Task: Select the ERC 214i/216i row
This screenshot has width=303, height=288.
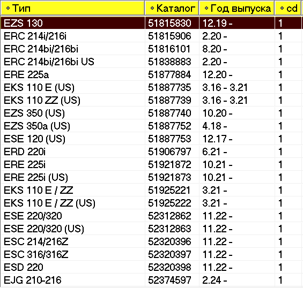Action: pyautogui.click(x=151, y=36)
